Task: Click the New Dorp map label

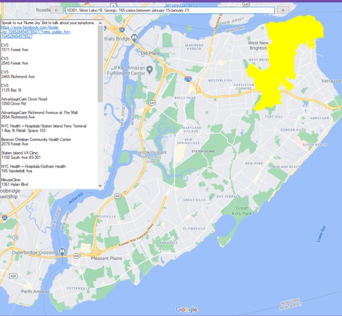Action: pos(254,163)
